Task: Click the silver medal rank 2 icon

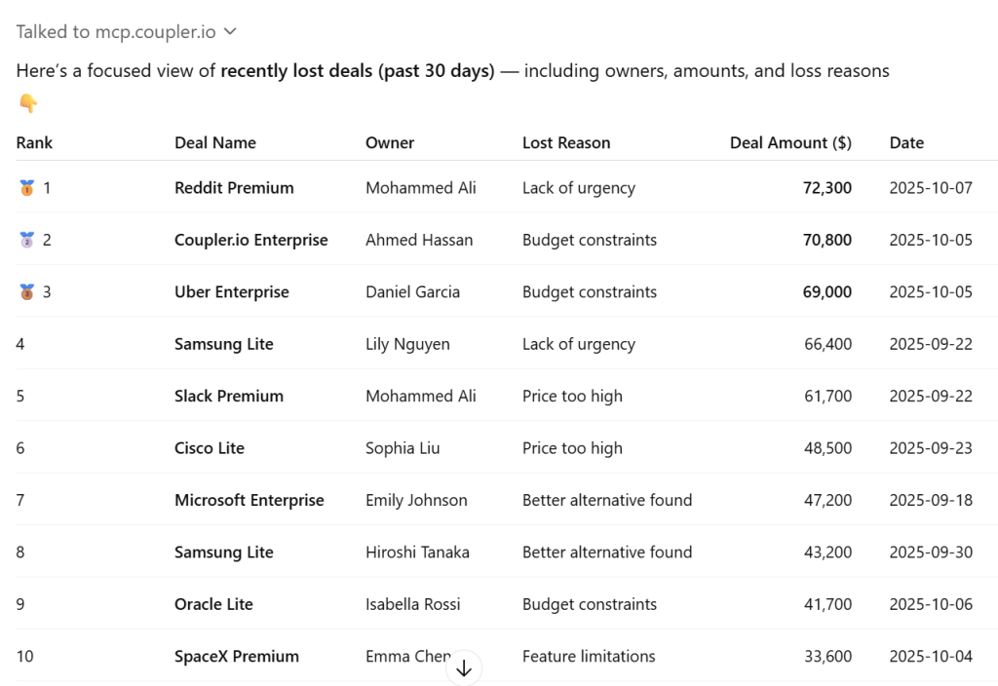Action: 26,240
